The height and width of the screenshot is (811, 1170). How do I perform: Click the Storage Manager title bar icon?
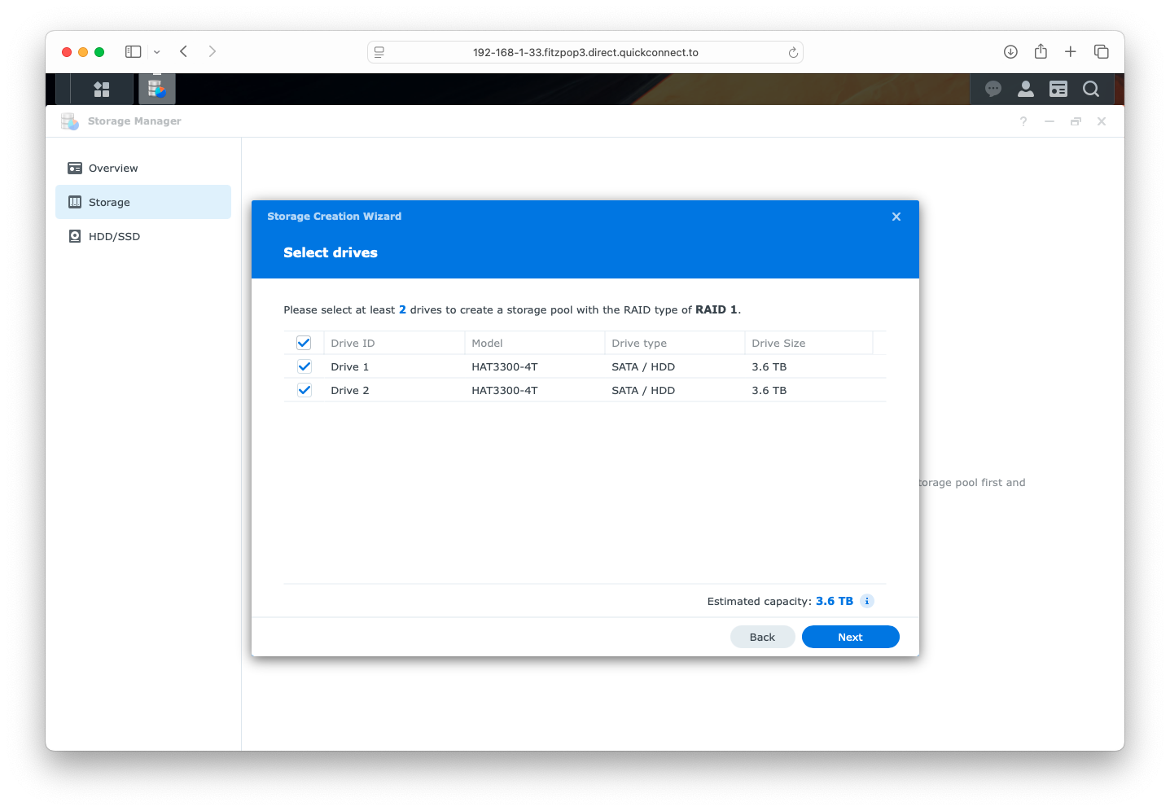(70, 121)
